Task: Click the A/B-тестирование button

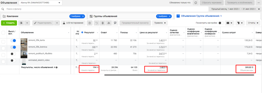Action: pyautogui.click(x=73, y=23)
